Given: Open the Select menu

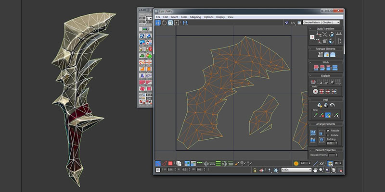Looking at the screenshot, I should [174, 17].
